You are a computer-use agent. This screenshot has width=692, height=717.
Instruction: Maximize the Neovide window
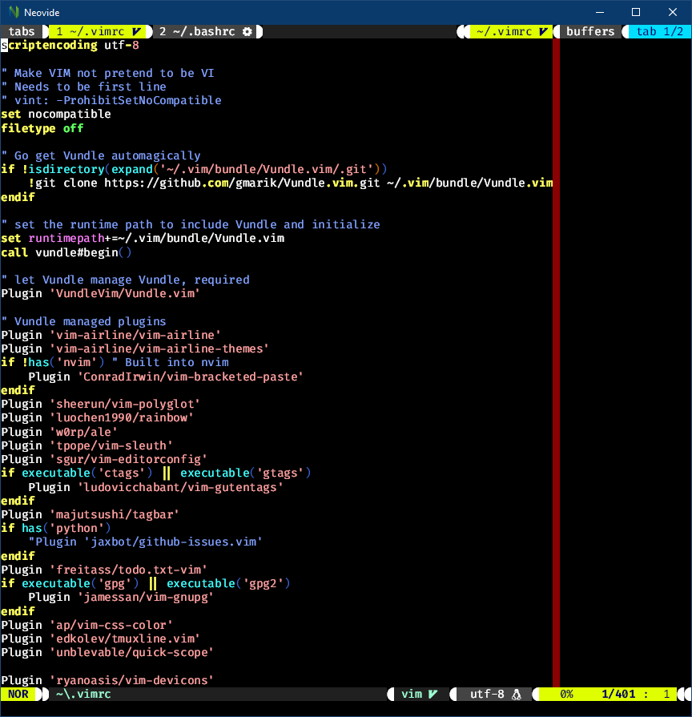[636, 12]
